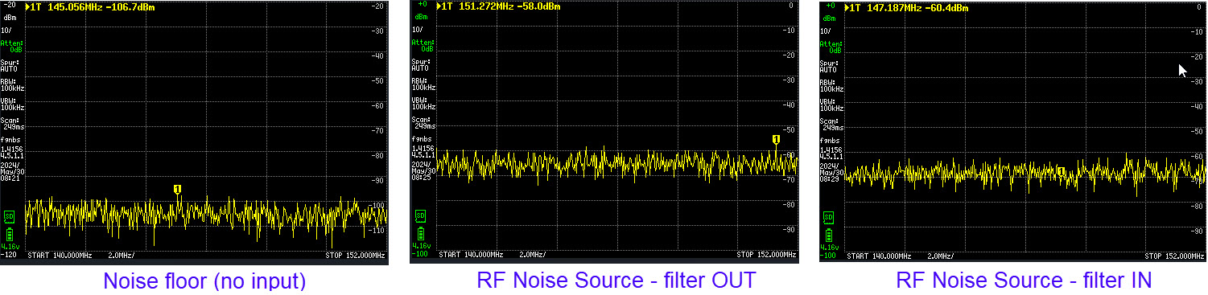The height and width of the screenshot is (295, 1208).
Task: Click 2.0MHz/ span label in Noise floor screen
Action: [122, 255]
